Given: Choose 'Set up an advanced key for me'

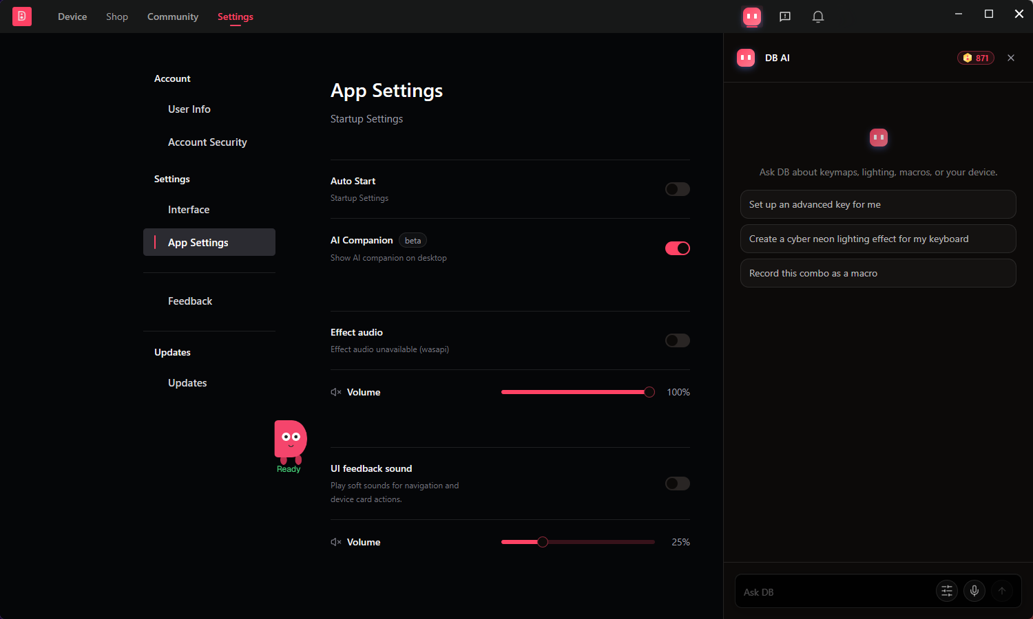Looking at the screenshot, I should click(878, 204).
